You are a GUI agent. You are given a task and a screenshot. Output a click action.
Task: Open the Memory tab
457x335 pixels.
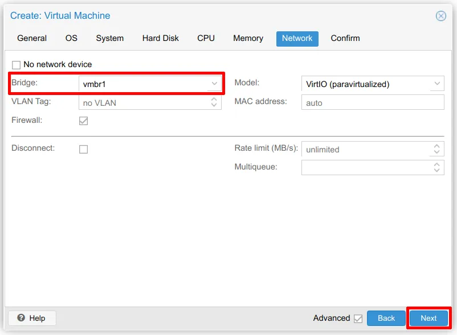click(248, 38)
